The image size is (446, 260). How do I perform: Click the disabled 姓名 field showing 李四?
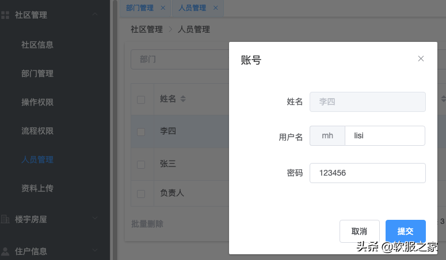coord(368,102)
